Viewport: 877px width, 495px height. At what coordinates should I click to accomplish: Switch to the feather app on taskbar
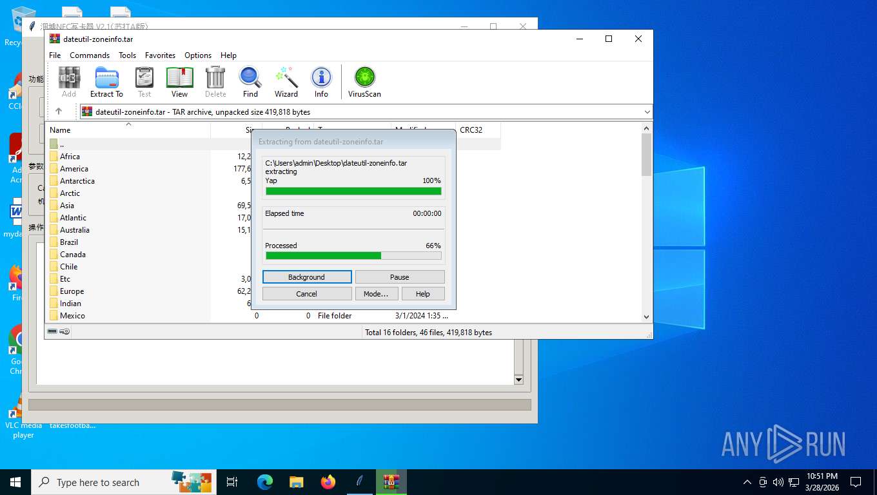coord(360,482)
